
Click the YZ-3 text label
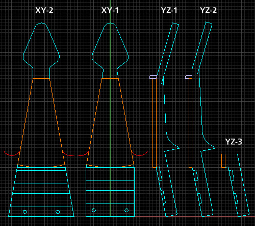click(234, 142)
